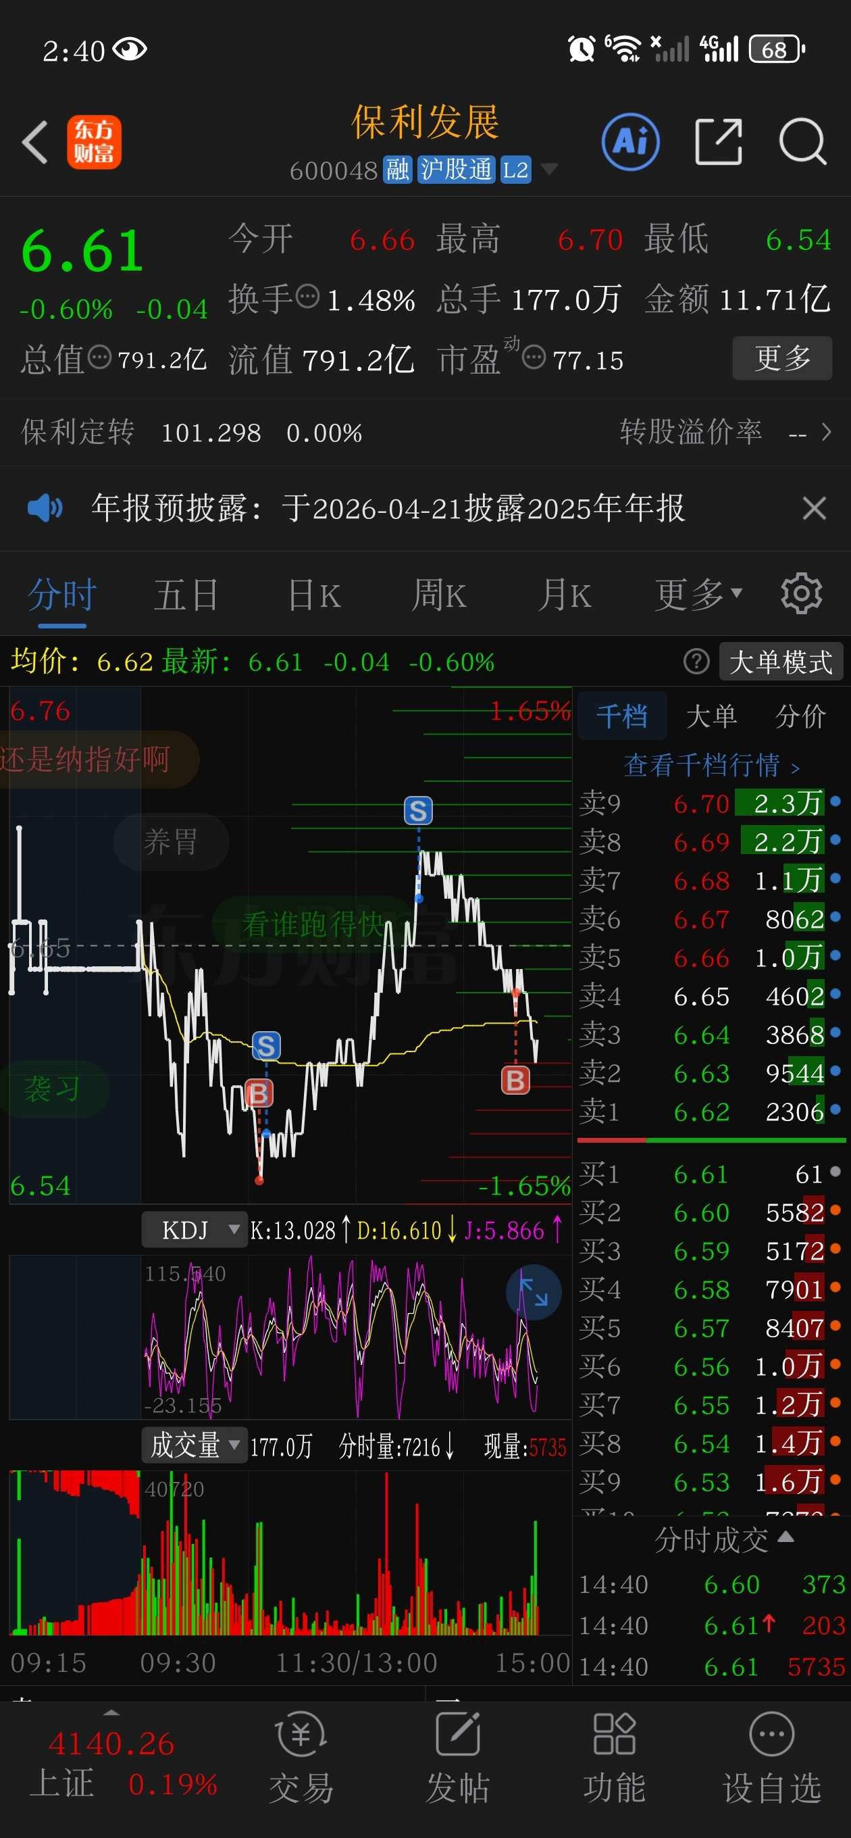Tap the volume bar chart
The image size is (851, 1838).
pos(290,1553)
